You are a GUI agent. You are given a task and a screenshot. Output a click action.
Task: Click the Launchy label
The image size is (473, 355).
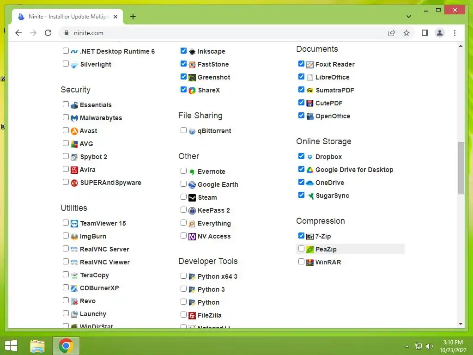click(93, 314)
